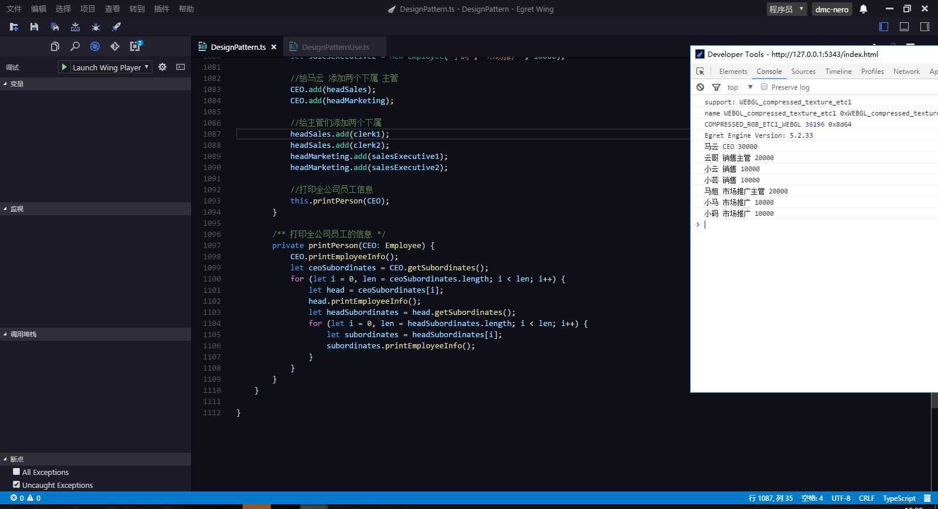The height and width of the screenshot is (509, 938).
Task: Open the Search sidebar view
Action: point(75,46)
